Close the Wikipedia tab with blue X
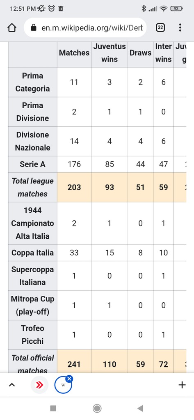 (x=69, y=379)
